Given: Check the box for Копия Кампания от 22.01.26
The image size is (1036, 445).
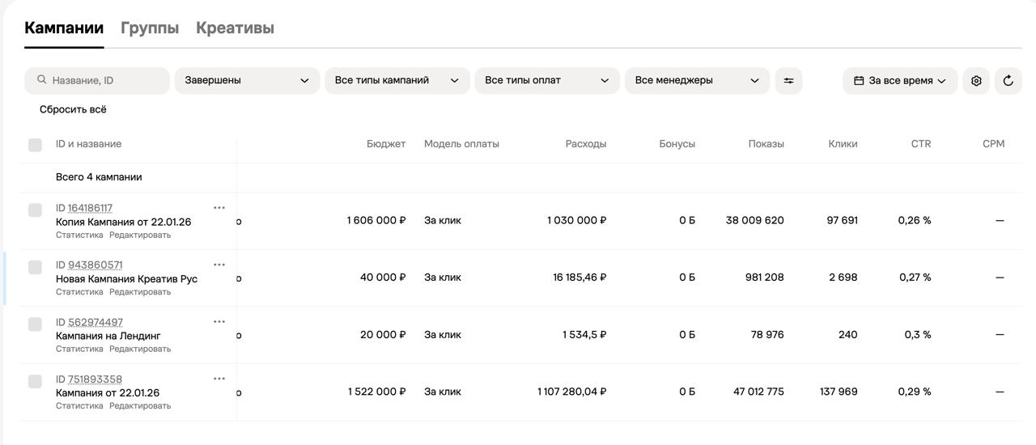Looking at the screenshot, I should pyautogui.click(x=35, y=210).
